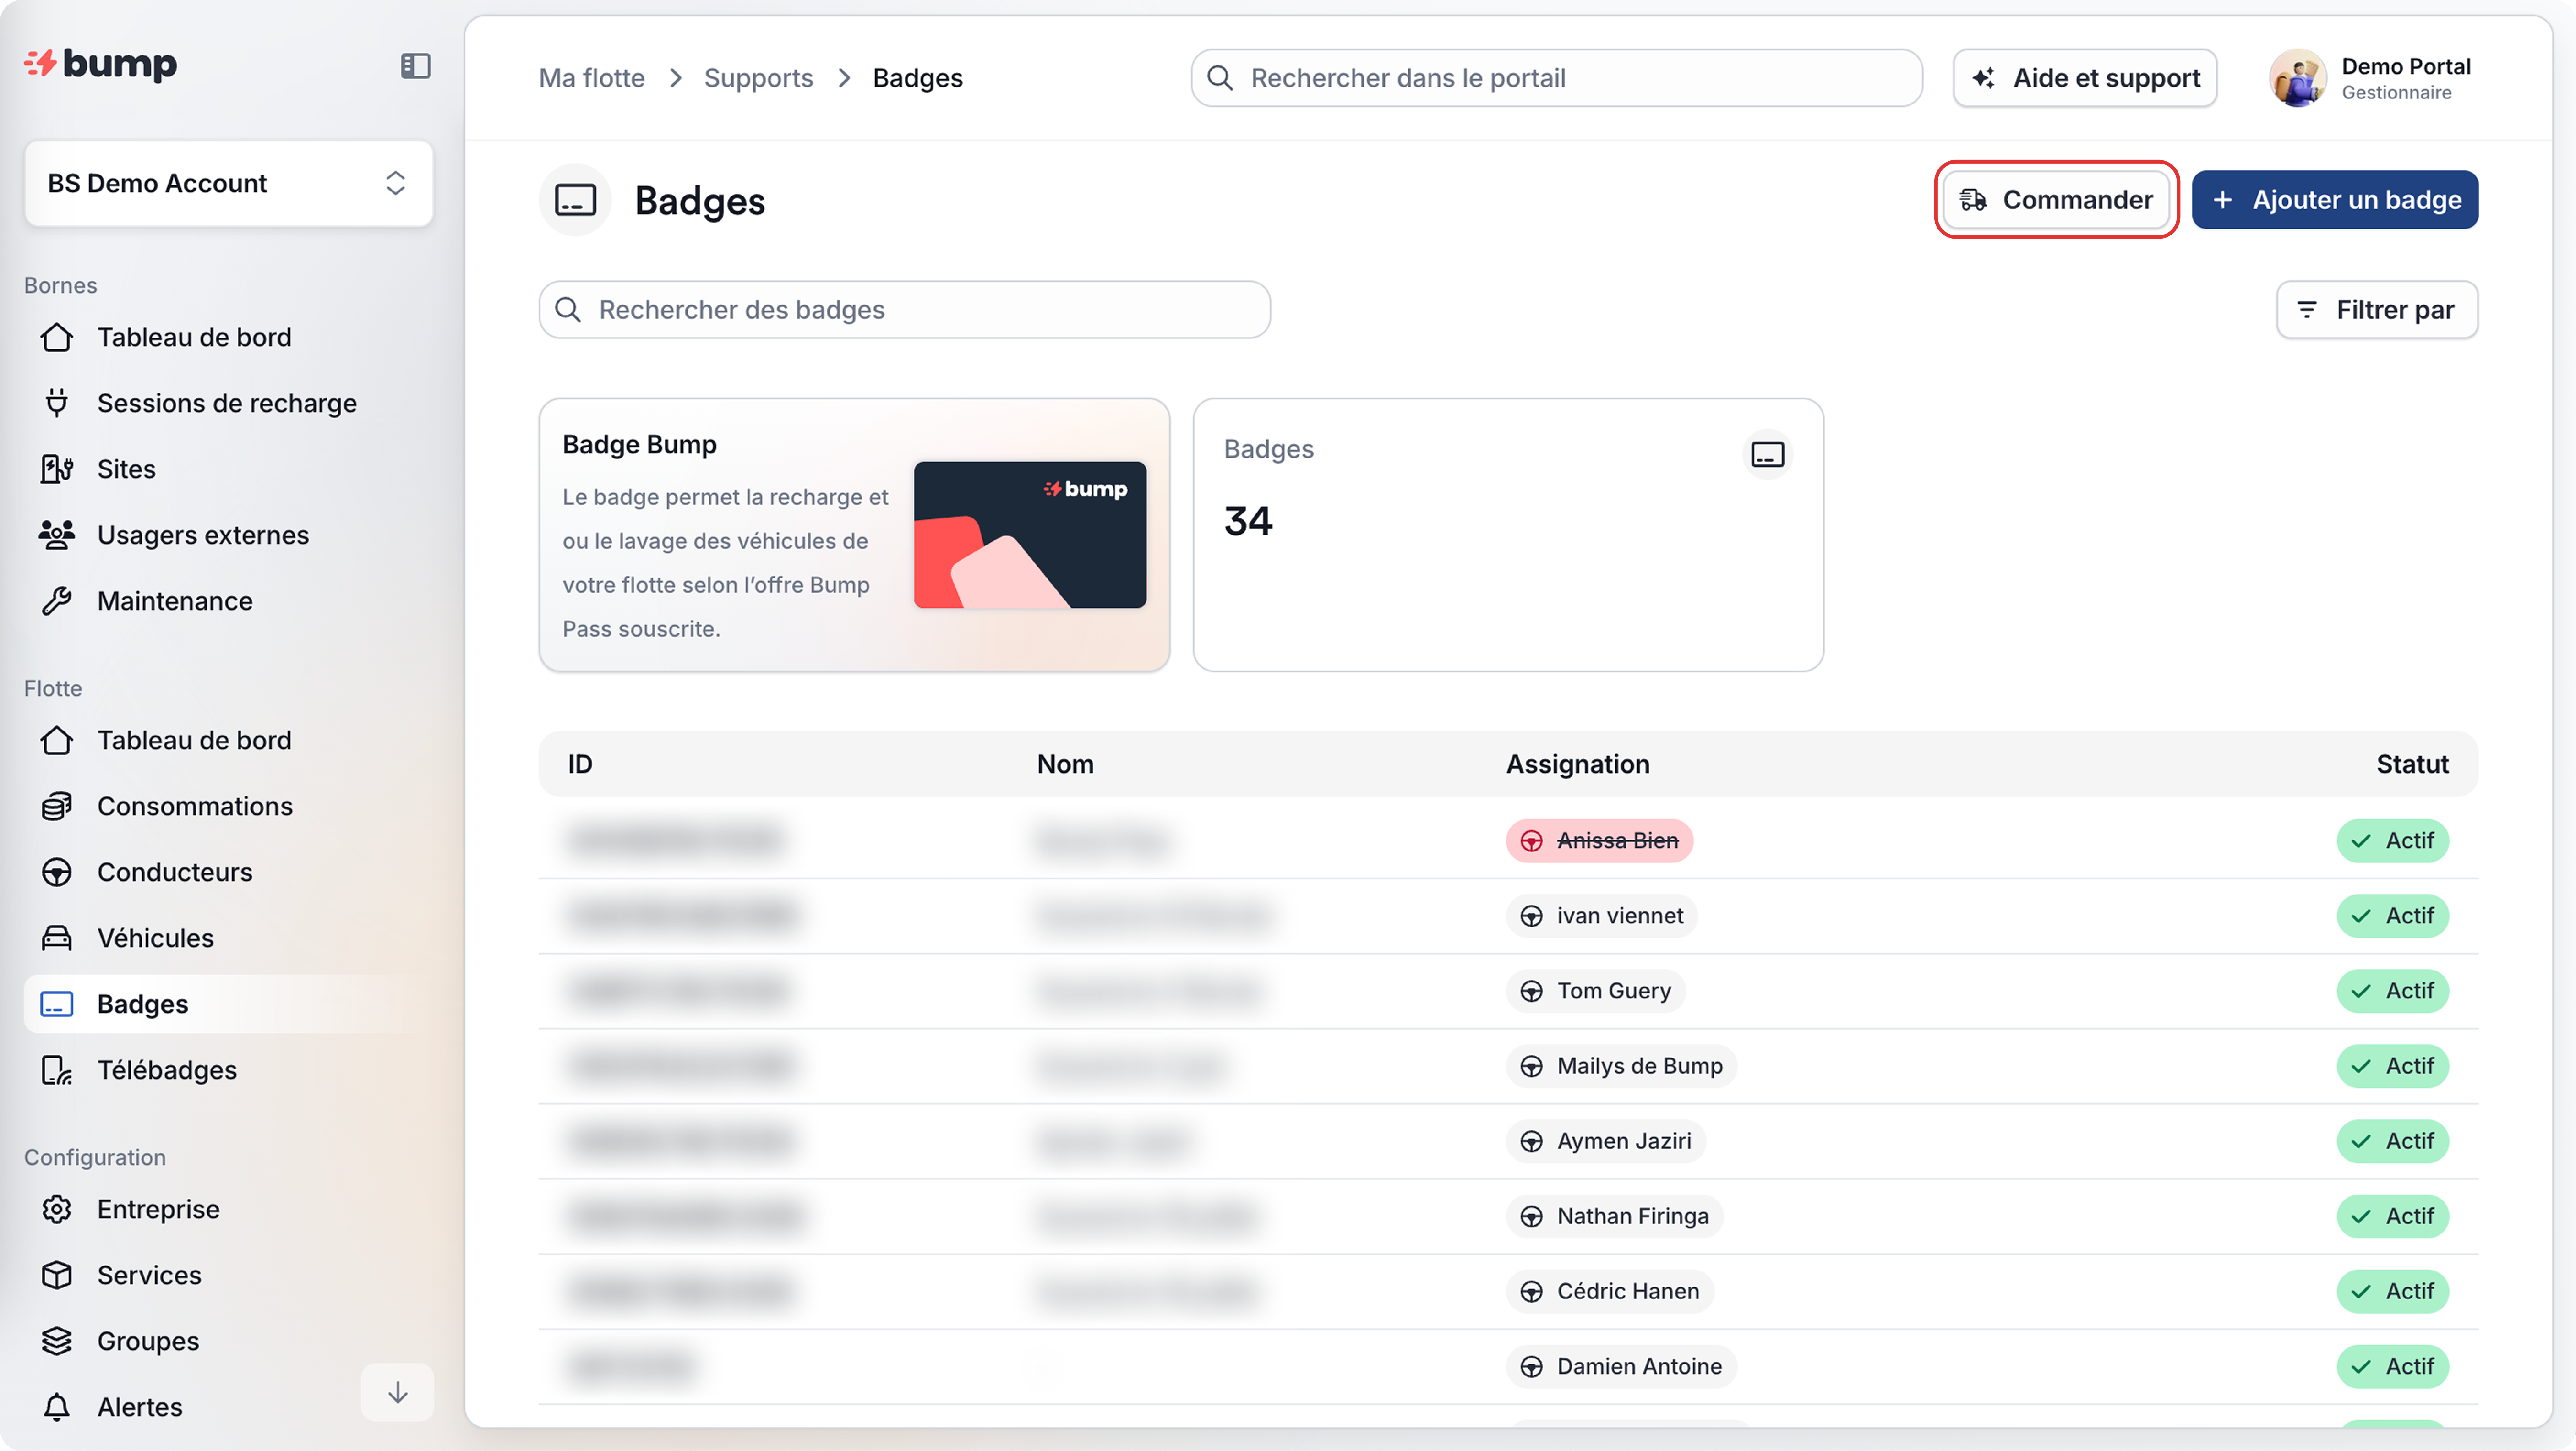Open Consommations coins icon
Screen dimensions: 2576x1451
point(57,806)
